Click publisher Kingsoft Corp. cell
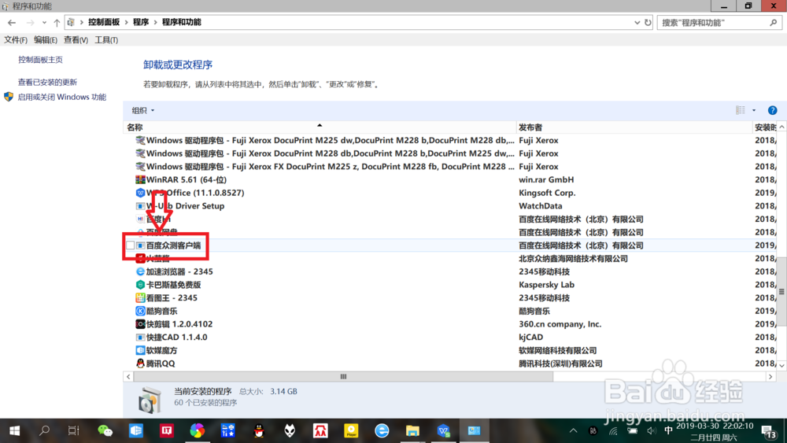The image size is (787, 443). (547, 193)
